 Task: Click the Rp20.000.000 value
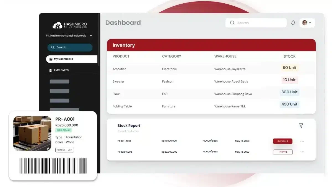click(169, 152)
